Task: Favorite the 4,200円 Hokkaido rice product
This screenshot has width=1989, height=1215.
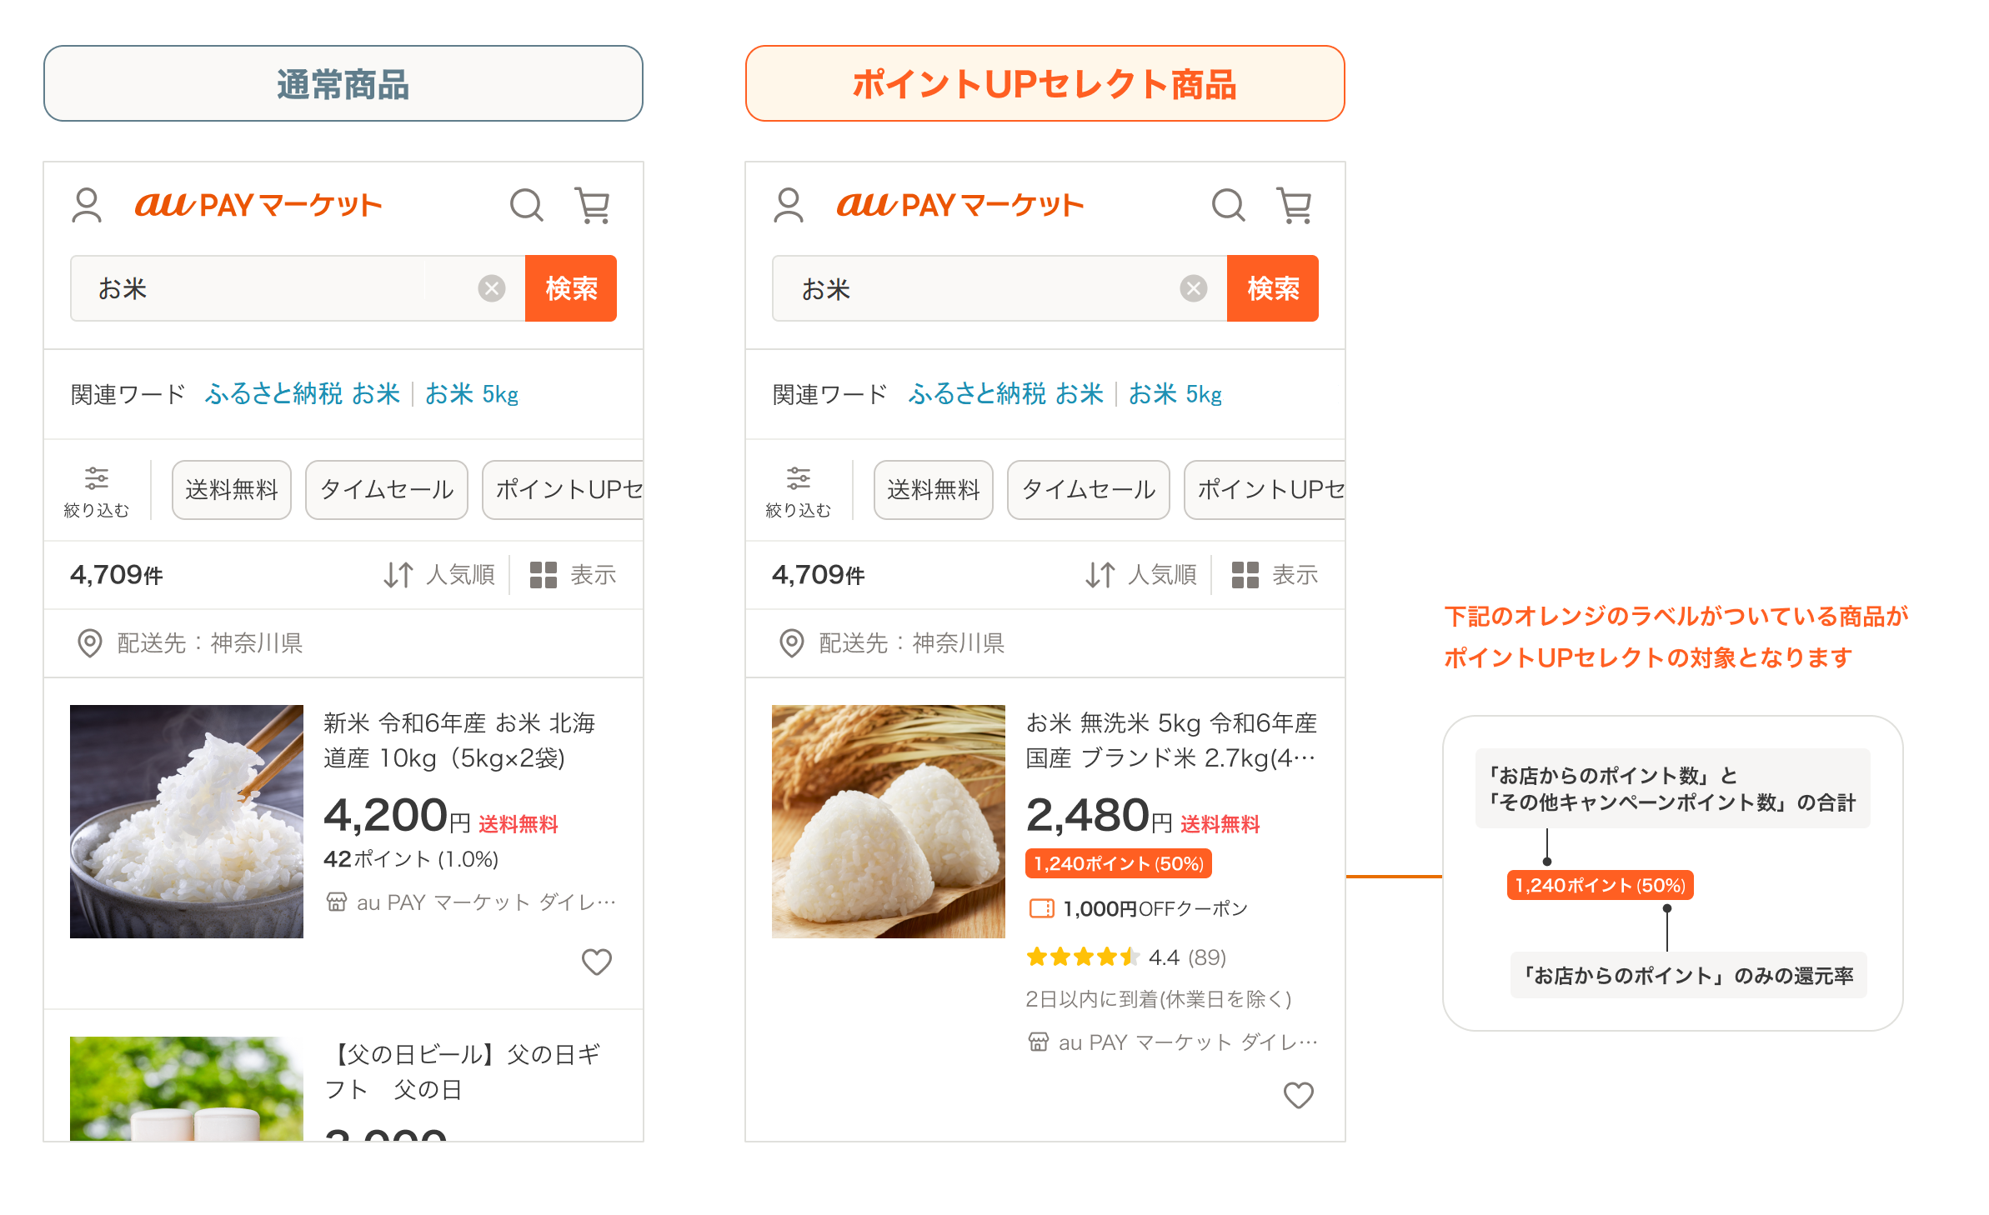Action: coord(596,962)
